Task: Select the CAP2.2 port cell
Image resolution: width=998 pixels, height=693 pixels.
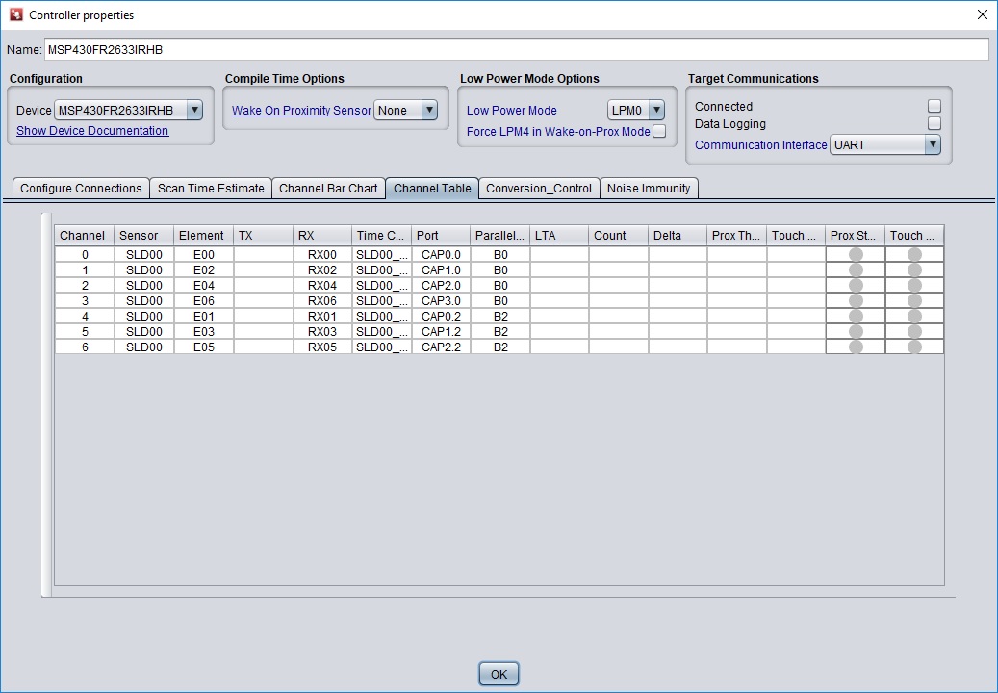Action: click(441, 346)
